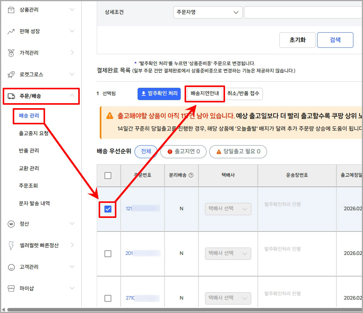This screenshot has height=313, width=363.
Task: Open 택배사 선택 dropdown on first order
Action: pyautogui.click(x=228, y=209)
